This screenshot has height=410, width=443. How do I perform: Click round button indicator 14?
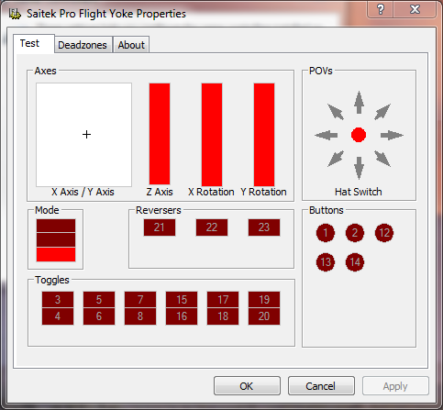coord(355,262)
